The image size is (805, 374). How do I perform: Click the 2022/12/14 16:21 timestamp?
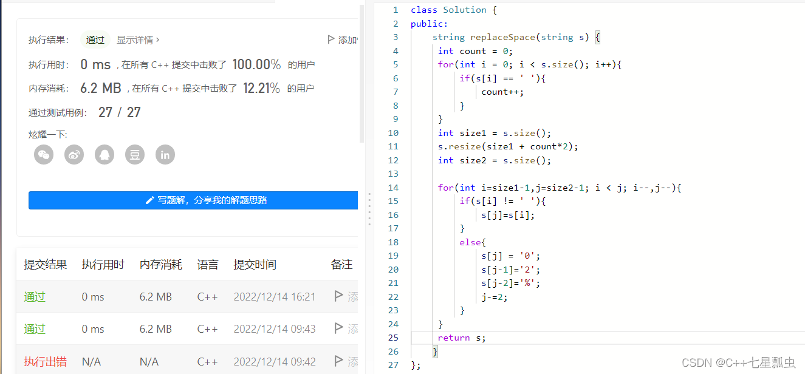click(x=275, y=297)
